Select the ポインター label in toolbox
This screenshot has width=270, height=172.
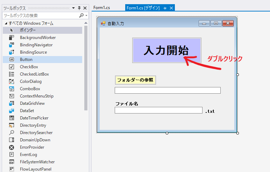pos(28,30)
